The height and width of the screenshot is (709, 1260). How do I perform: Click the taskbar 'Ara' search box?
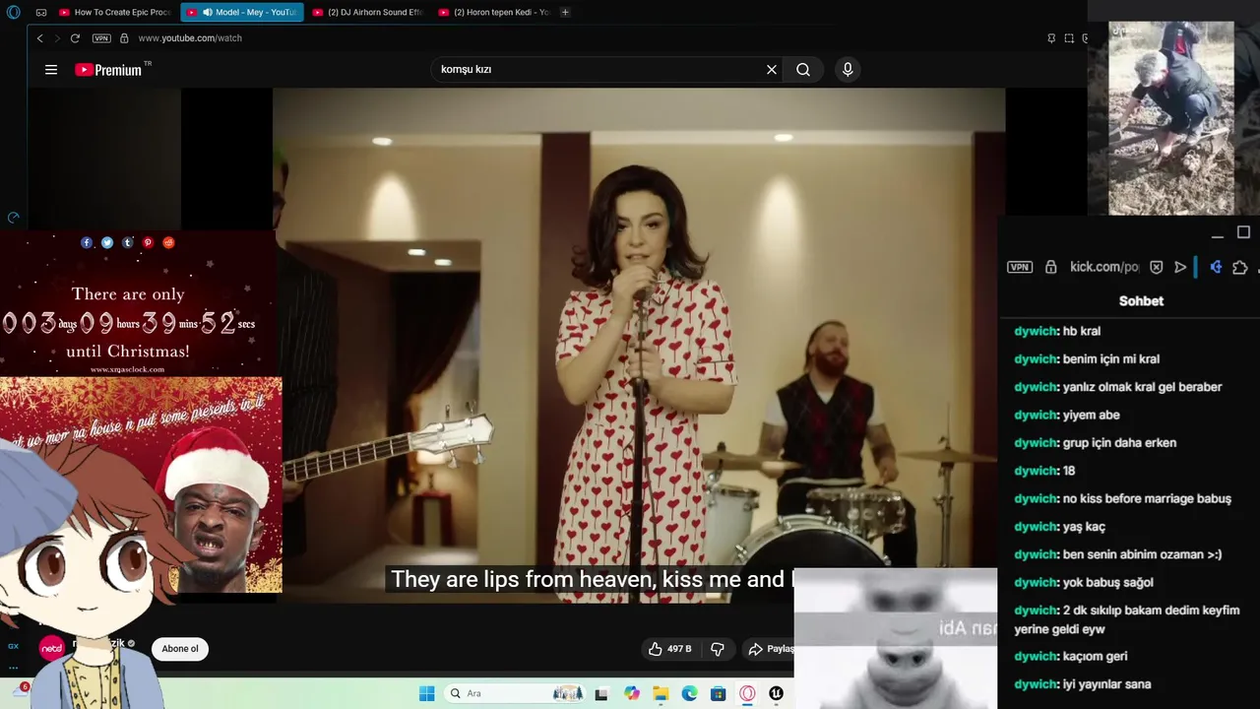pos(514,693)
